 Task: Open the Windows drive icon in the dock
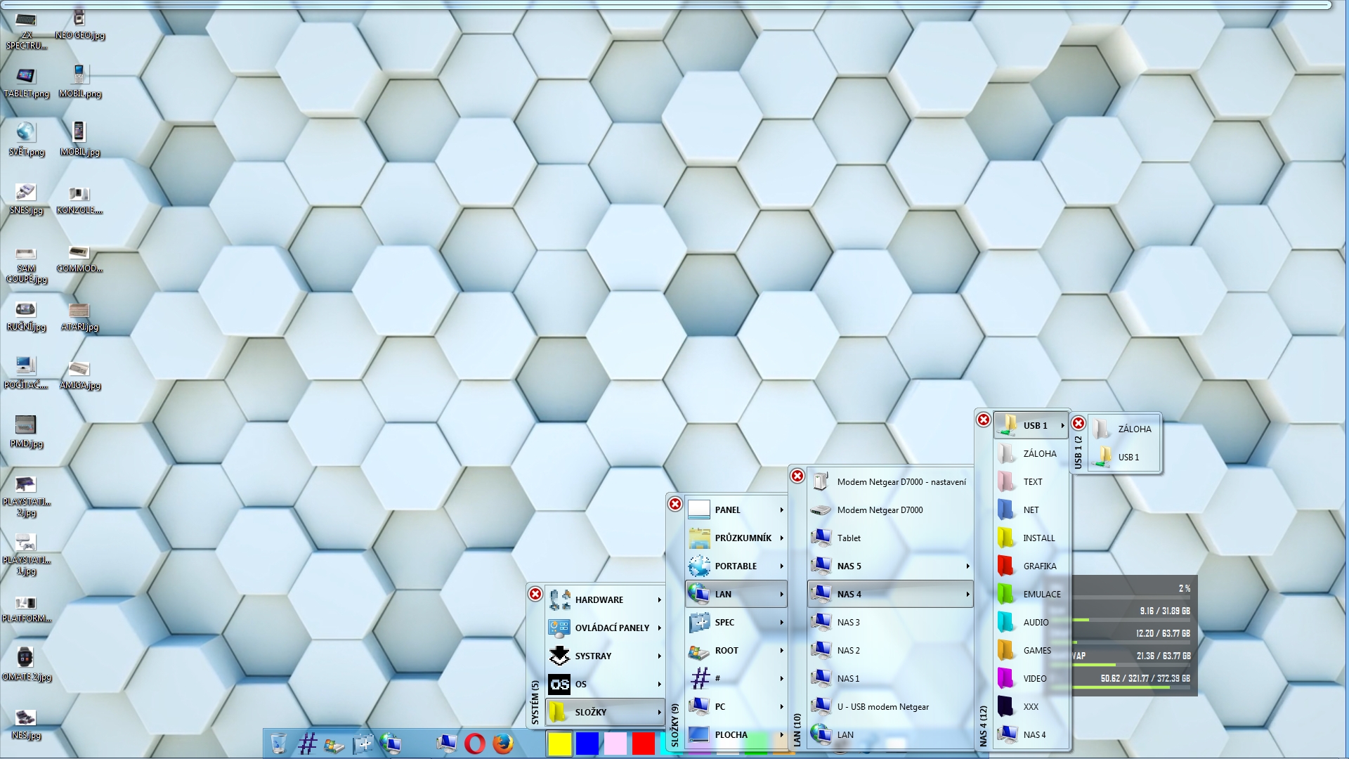334,745
